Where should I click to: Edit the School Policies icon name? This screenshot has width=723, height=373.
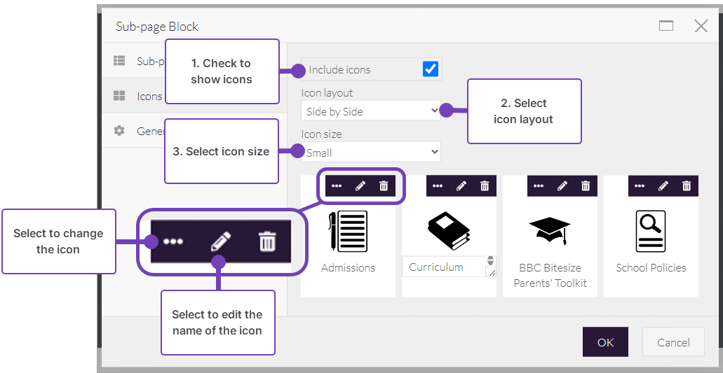pyautogui.click(x=663, y=186)
